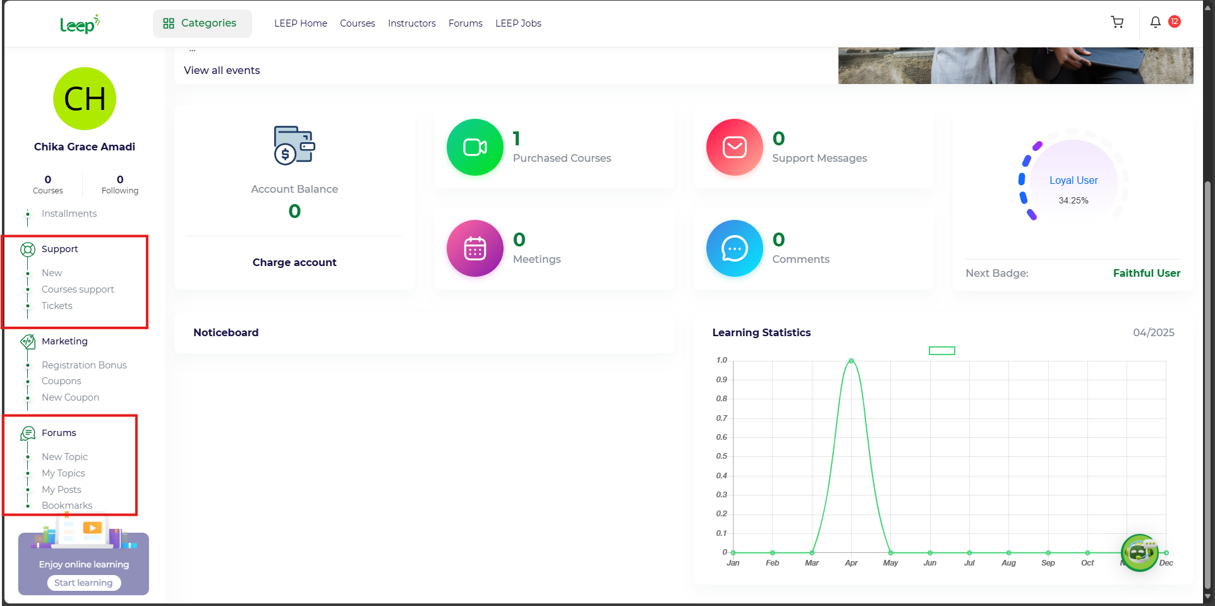Click the Comments chat bubble icon

click(x=734, y=248)
